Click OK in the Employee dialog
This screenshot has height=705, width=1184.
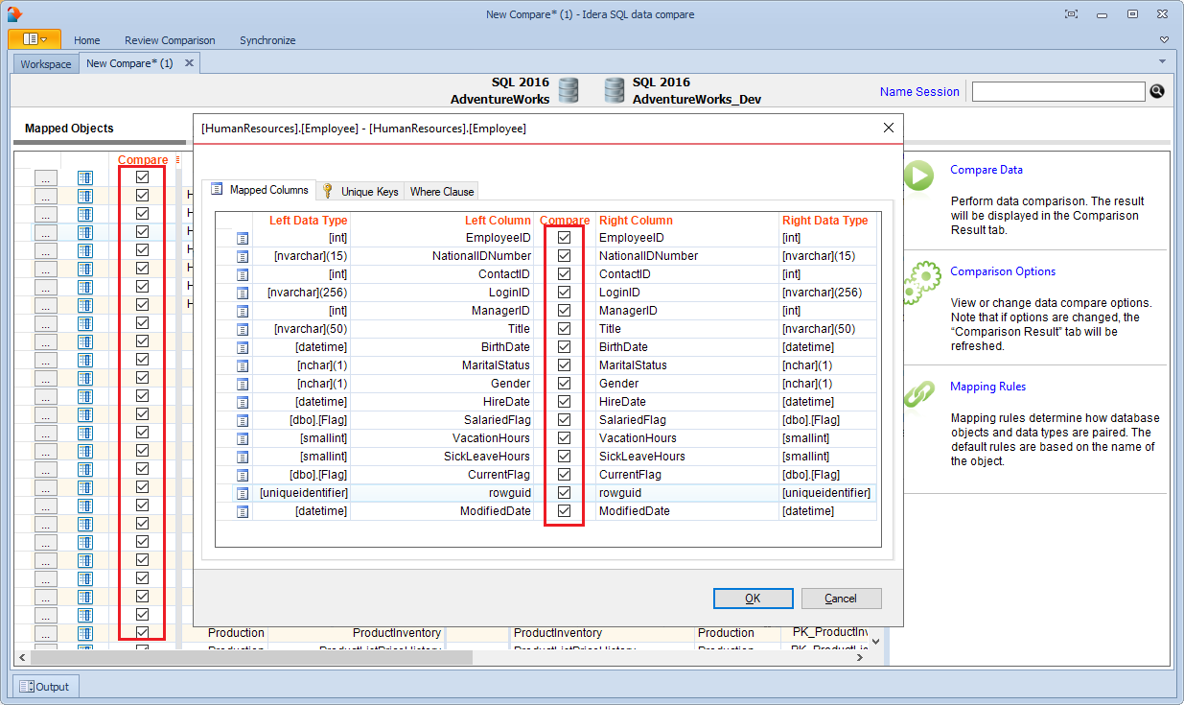coord(753,598)
